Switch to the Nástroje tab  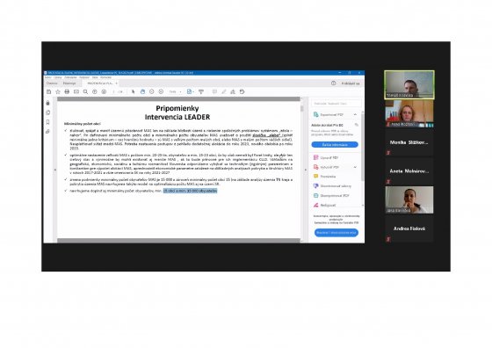(x=69, y=83)
